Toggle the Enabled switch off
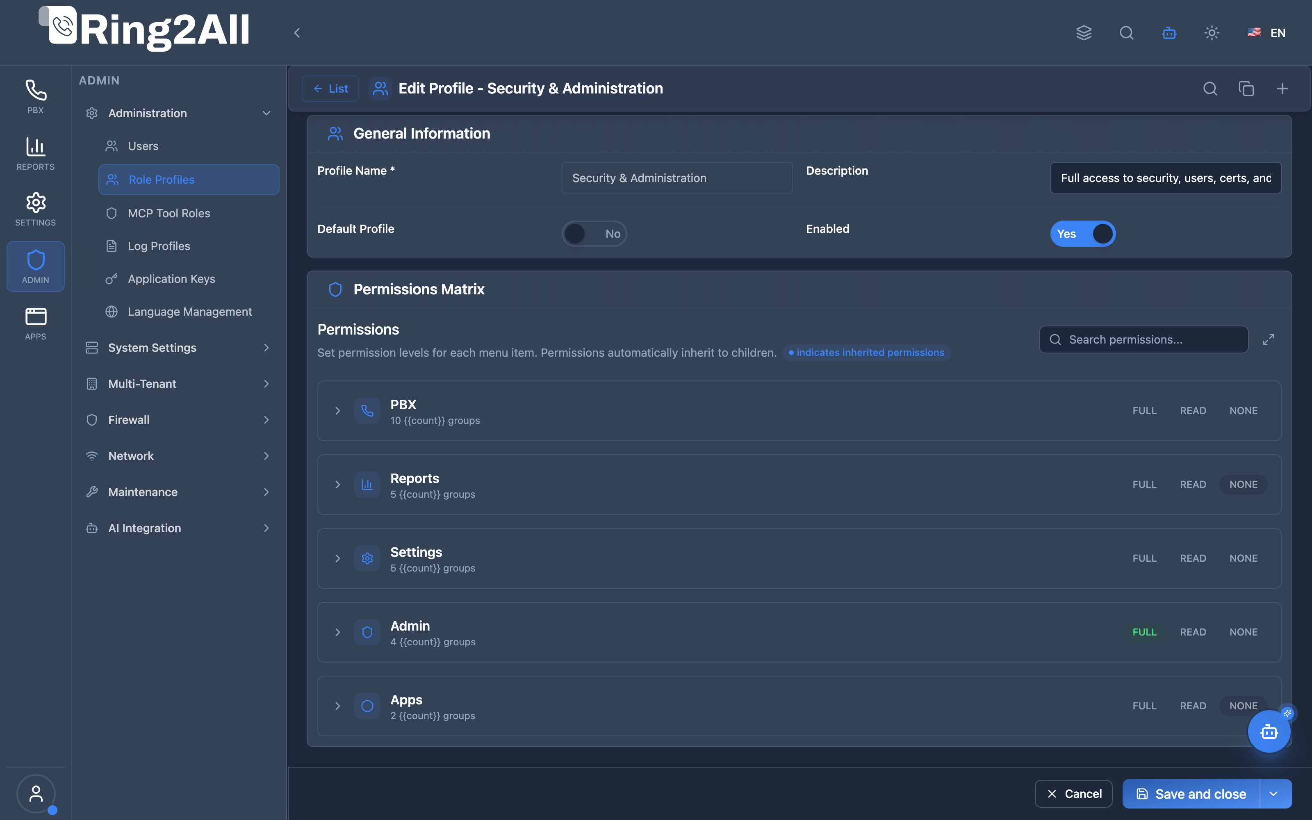 pyautogui.click(x=1083, y=234)
